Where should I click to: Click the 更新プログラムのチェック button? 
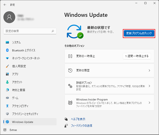pos(139,33)
